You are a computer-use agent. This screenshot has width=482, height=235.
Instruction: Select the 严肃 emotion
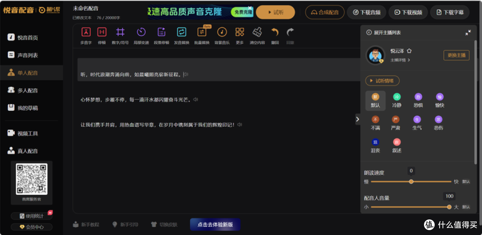coord(395,123)
